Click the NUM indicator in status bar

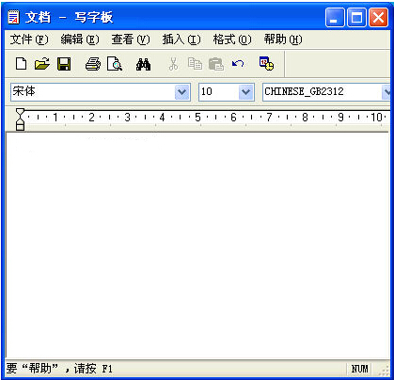pos(359,369)
